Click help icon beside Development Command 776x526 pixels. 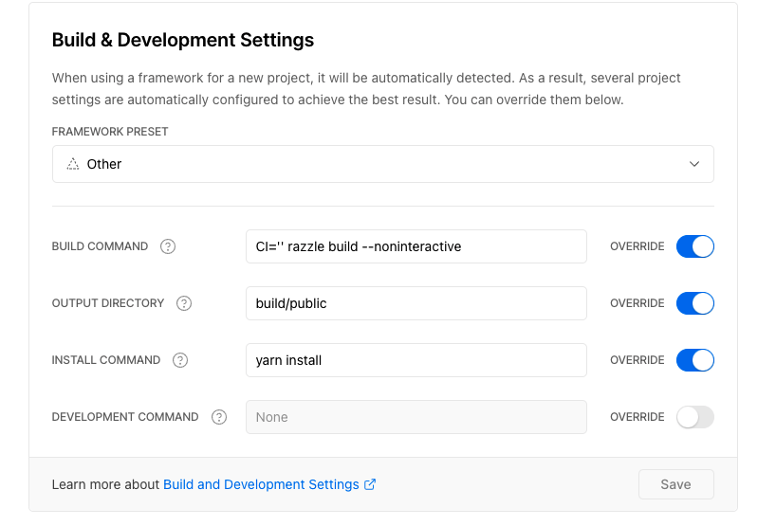coord(219,417)
